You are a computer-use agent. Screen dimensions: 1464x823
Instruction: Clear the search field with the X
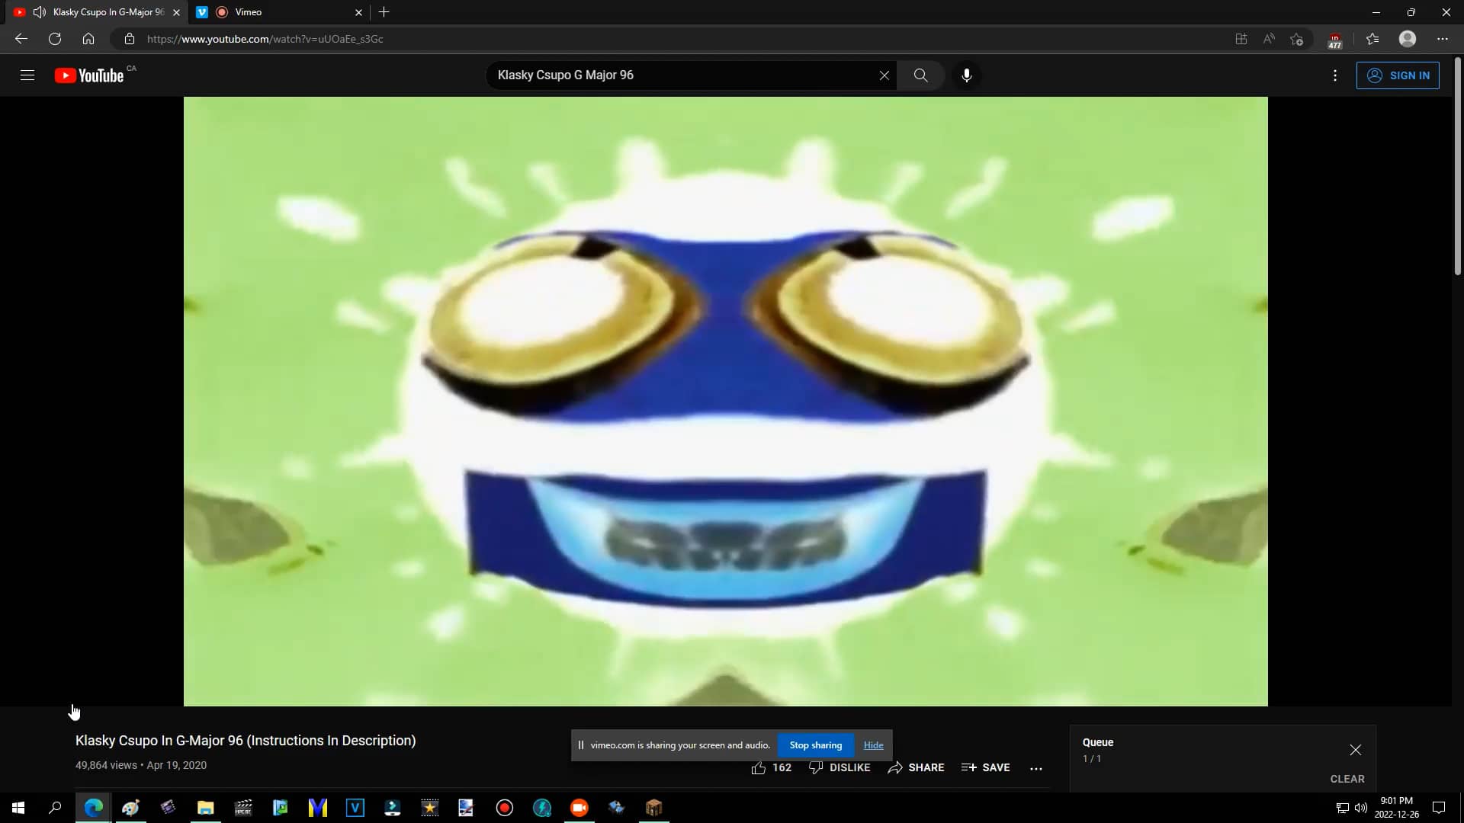click(884, 75)
